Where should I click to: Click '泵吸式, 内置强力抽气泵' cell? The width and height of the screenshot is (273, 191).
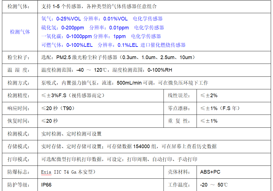(x=154, y=83)
